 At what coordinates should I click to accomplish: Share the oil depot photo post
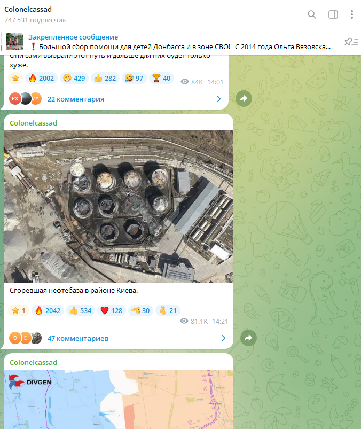click(x=248, y=338)
